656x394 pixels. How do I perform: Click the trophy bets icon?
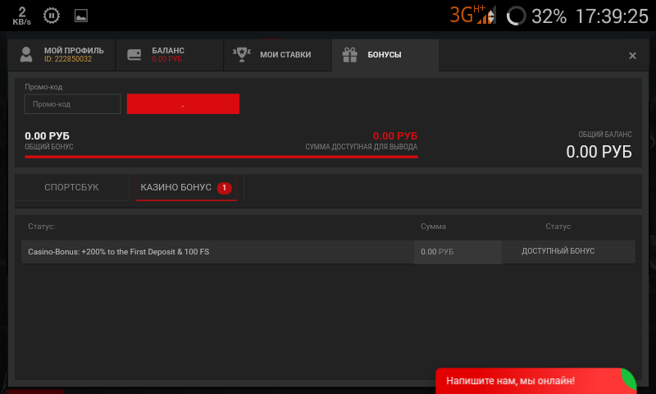241,54
